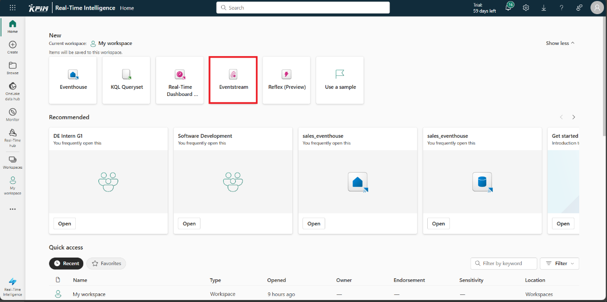Image resolution: width=607 pixels, height=302 pixels.
Task: Create a new Reflex (Preview) item
Action: (287, 80)
